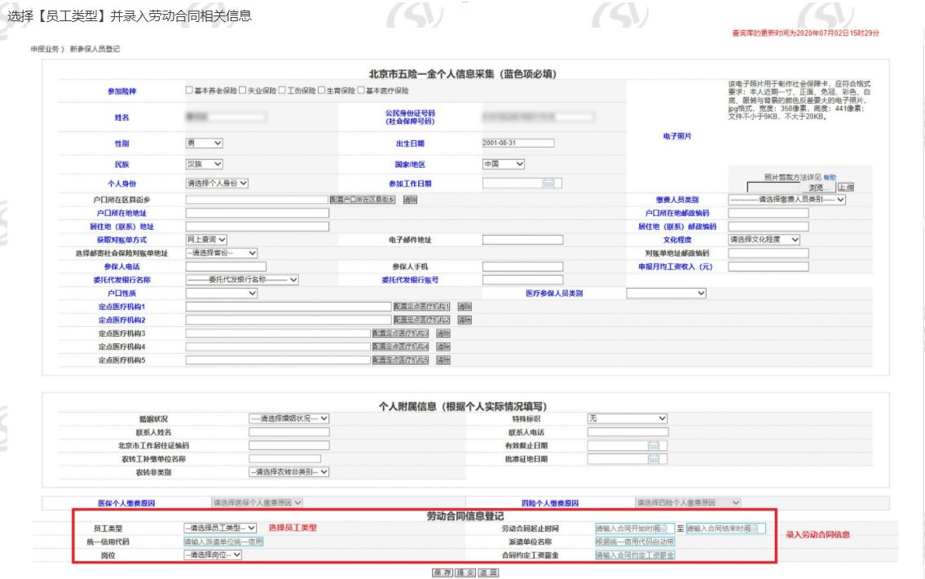This screenshot has height=579, width=925.
Task: Click the 申报月均工资收入 input field
Action: pos(768,267)
